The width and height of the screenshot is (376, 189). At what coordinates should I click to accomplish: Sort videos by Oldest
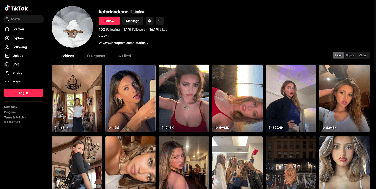(363, 55)
